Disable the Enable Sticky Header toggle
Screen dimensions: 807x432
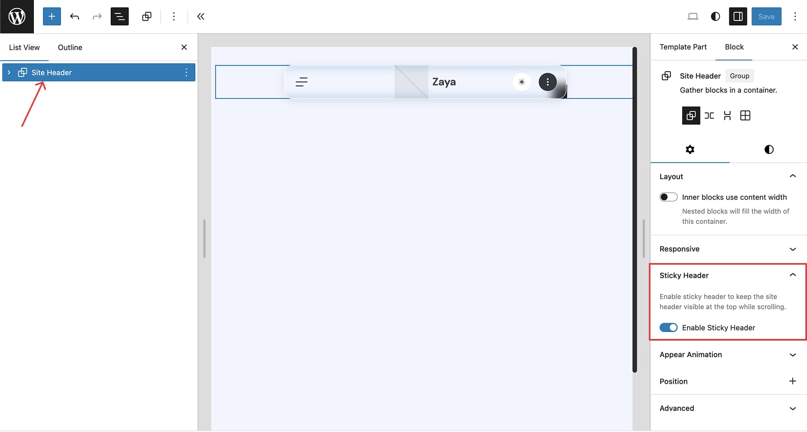(669, 328)
